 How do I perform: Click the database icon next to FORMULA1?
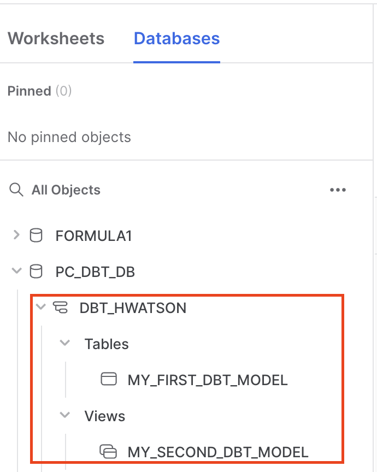tap(36, 235)
